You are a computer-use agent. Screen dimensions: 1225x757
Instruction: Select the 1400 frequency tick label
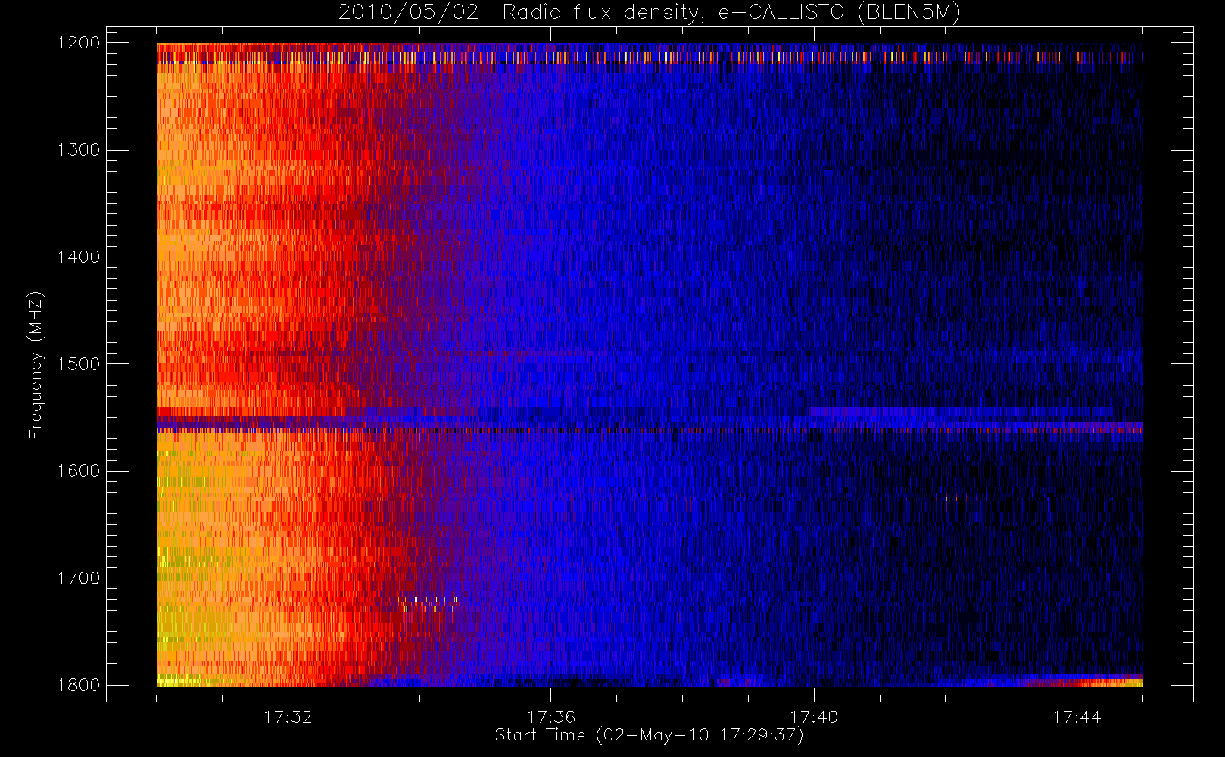79,257
